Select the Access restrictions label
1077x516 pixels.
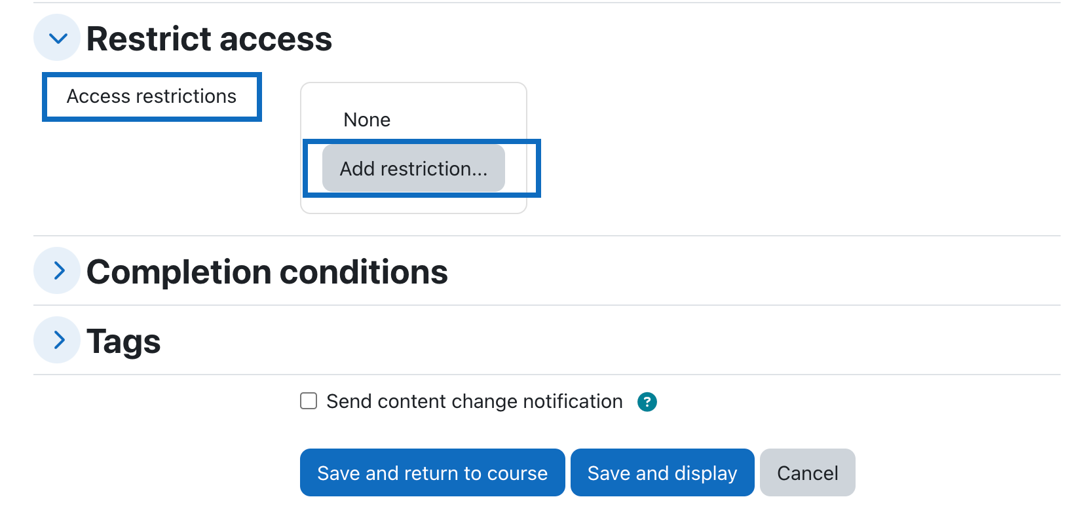click(151, 96)
